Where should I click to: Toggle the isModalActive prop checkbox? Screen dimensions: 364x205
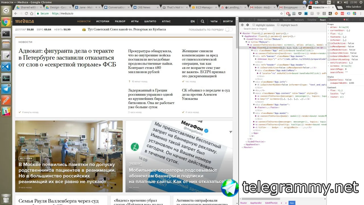(x=329, y=50)
